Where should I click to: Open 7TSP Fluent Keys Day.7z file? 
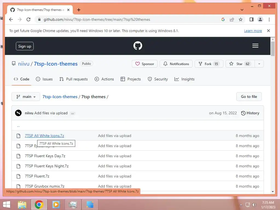[45, 156]
